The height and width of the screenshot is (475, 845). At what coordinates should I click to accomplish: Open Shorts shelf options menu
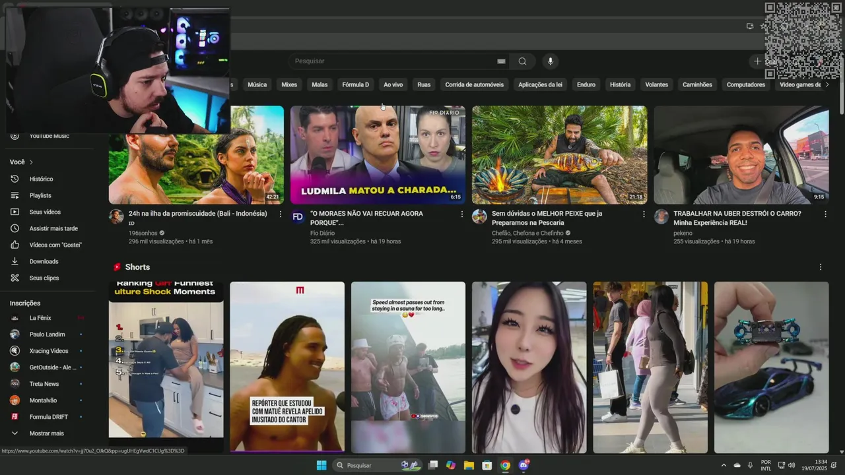(x=821, y=267)
